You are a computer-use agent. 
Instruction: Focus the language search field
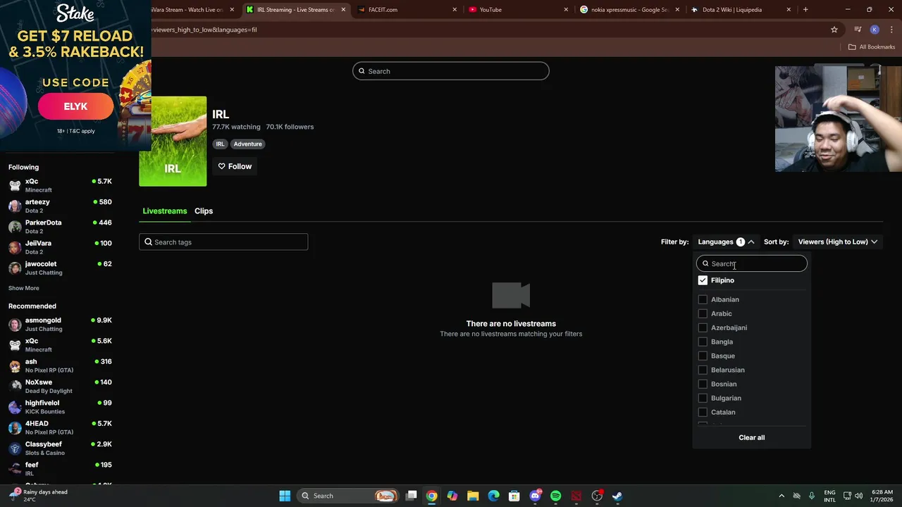click(751, 263)
